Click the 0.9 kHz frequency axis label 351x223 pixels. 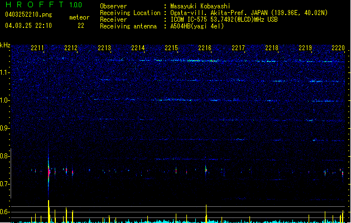pos(5,128)
